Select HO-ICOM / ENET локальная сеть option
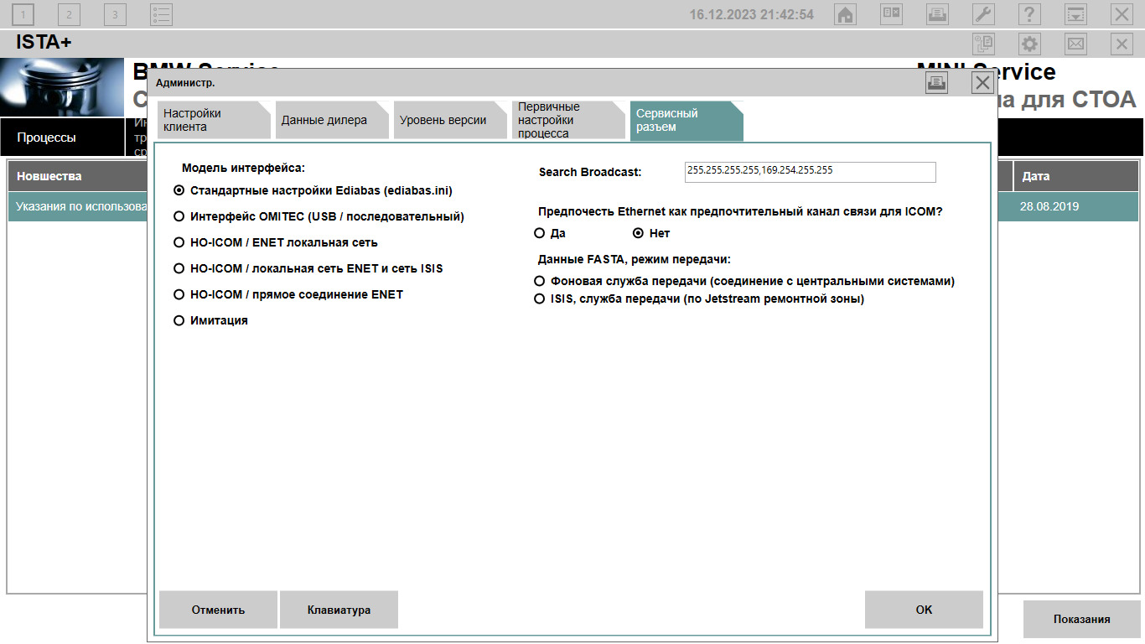Image resolution: width=1145 pixels, height=644 pixels. point(179,242)
